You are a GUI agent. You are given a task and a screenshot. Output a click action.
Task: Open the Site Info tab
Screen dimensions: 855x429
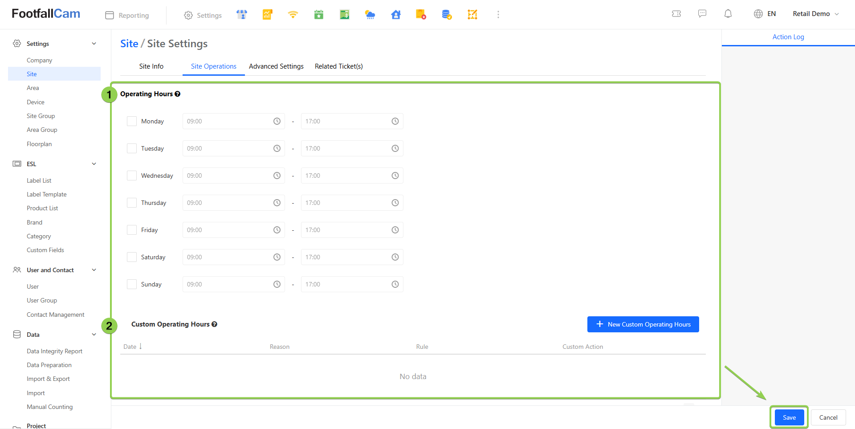point(151,66)
